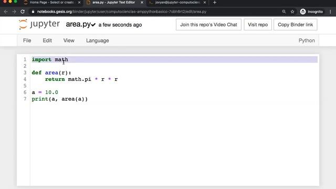Image resolution: width=336 pixels, height=189 pixels.
Task: Click on 'def area(r):' in the code
Action: (x=51, y=72)
